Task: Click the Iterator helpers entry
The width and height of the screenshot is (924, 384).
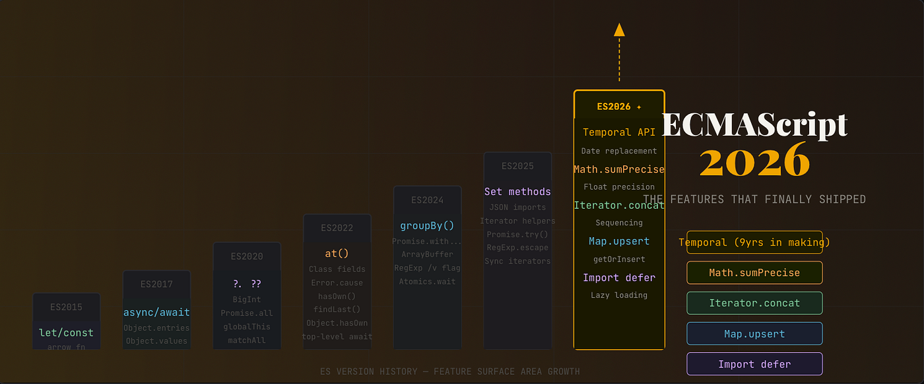Action: [x=517, y=221]
